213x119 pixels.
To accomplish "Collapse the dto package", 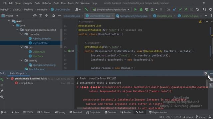I will [x=21, y=47].
